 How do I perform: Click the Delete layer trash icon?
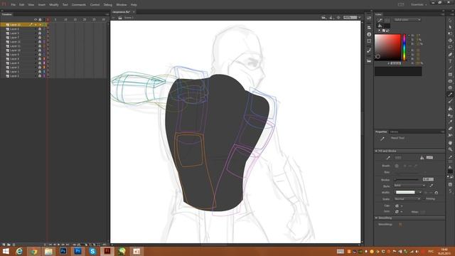point(14,245)
